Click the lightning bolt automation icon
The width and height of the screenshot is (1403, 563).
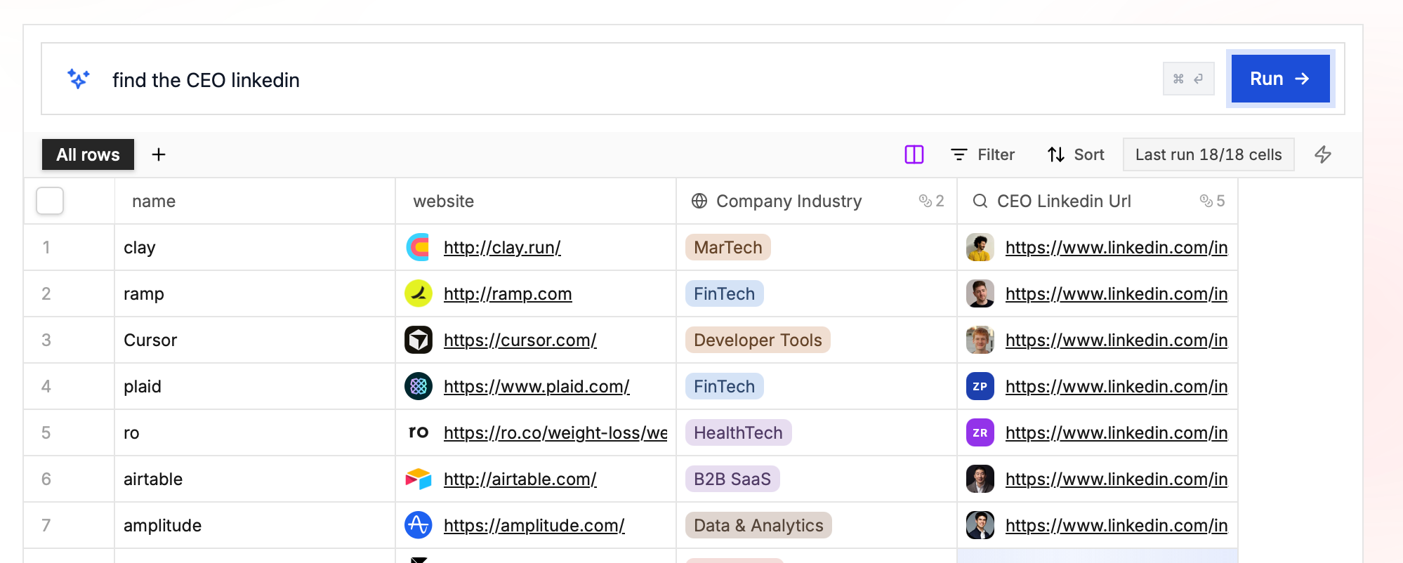[x=1323, y=154]
